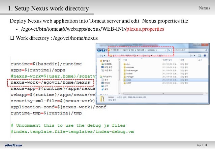
Task: Click the webapps breadcrumb segment
Action: [151, 50]
